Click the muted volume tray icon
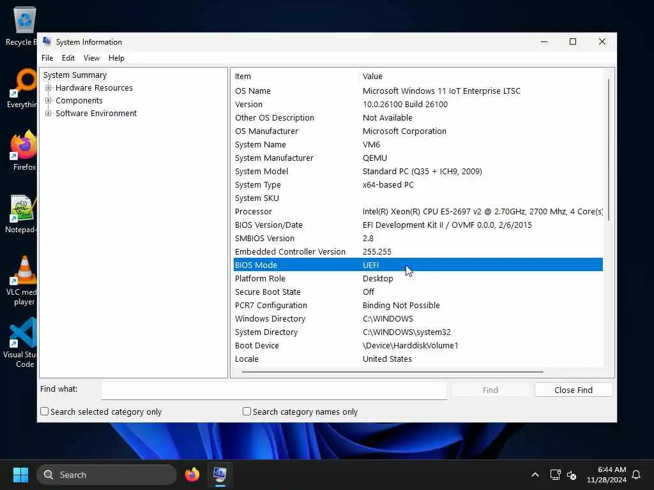This screenshot has width=654, height=490. [572, 475]
